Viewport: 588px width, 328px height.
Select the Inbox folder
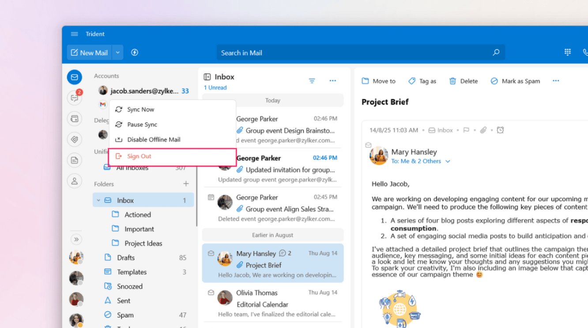(143, 200)
